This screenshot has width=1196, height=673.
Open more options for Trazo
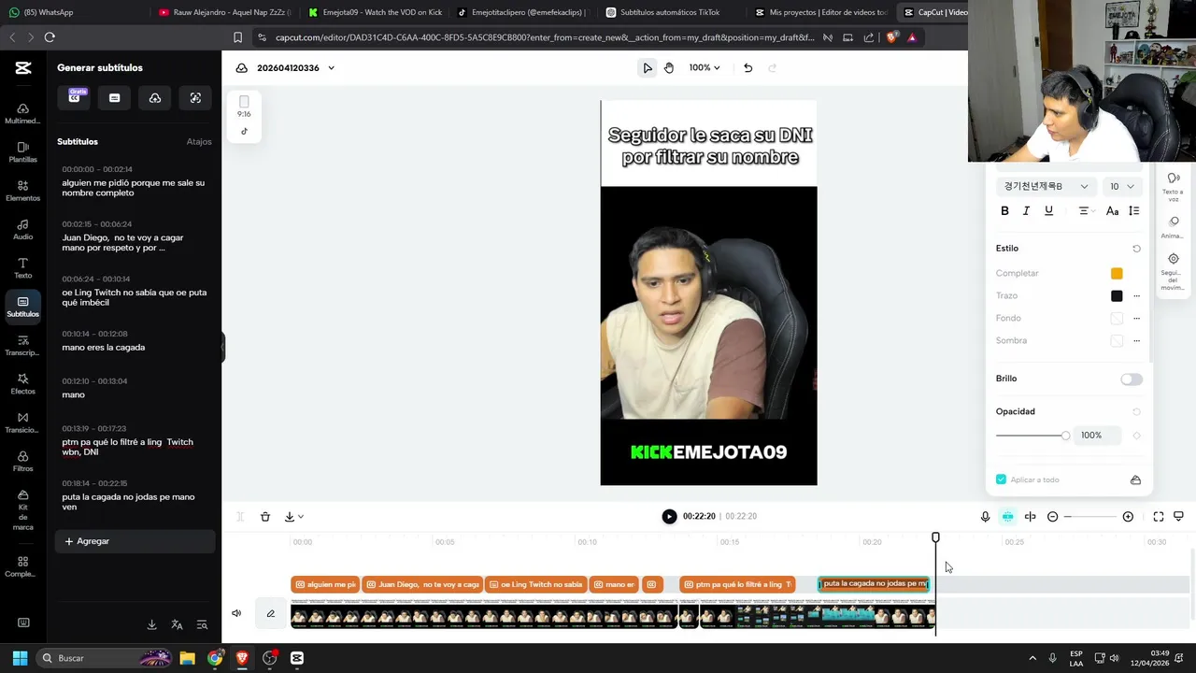pos(1136,295)
